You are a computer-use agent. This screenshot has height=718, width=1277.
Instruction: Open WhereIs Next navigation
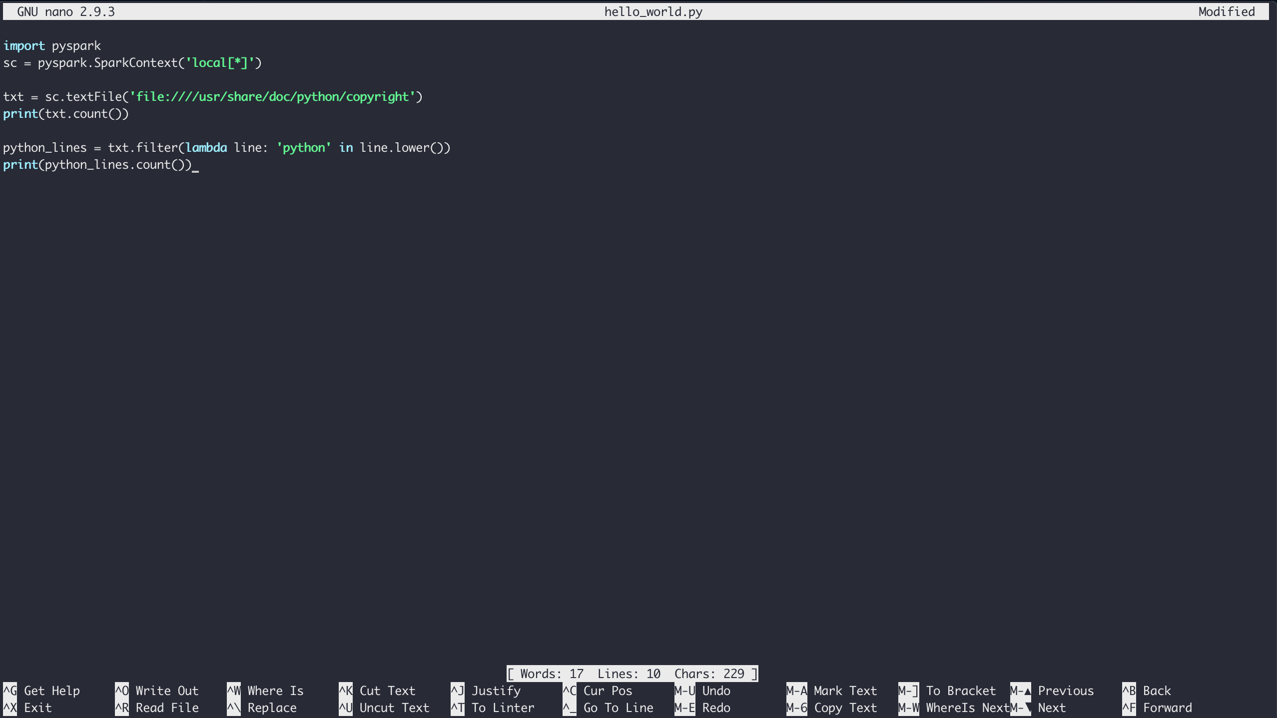pos(966,708)
